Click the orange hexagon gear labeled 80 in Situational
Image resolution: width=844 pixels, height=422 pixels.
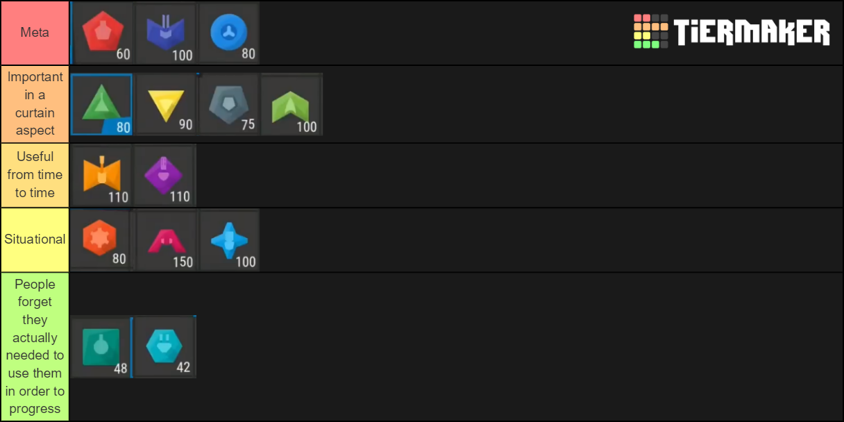click(x=102, y=239)
